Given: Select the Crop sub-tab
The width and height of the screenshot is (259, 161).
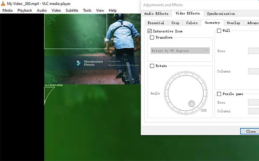Looking at the screenshot, I should click(175, 23).
